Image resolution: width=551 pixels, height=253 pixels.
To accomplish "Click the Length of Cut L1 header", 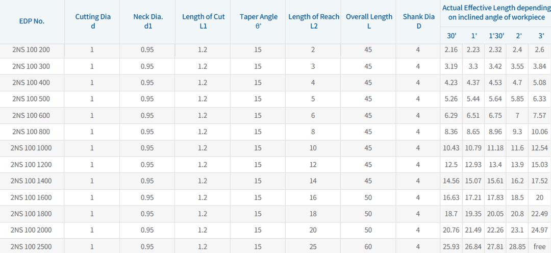I will pos(203,21).
